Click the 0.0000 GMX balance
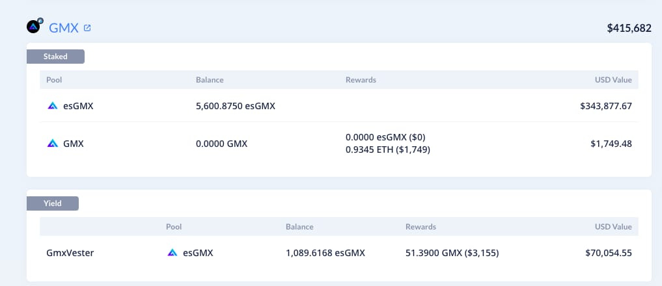This screenshot has width=662, height=286. 222,144
